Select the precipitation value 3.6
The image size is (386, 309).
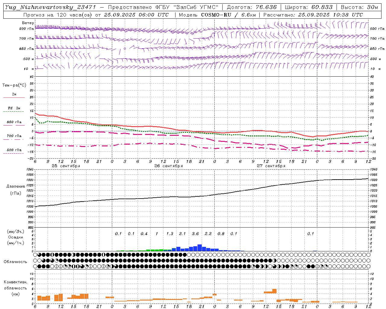tap(195, 234)
